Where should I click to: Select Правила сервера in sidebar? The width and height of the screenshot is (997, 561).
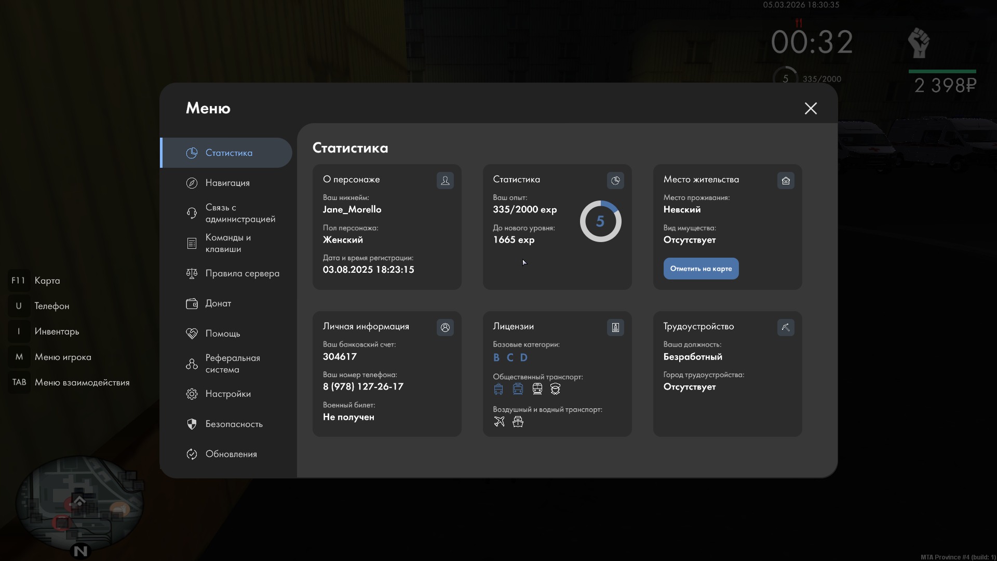click(242, 273)
